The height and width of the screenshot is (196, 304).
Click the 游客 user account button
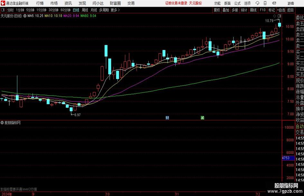tap(290, 3)
